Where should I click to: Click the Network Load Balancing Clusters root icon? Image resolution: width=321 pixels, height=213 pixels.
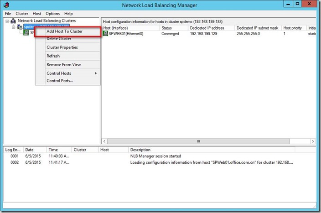click(13, 21)
